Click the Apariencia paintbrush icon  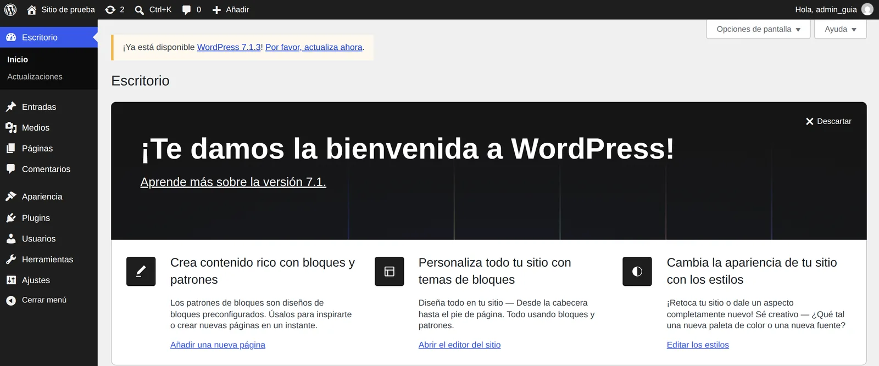[11, 196]
